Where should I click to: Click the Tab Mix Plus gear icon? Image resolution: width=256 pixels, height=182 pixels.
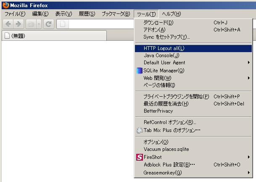point(140,130)
